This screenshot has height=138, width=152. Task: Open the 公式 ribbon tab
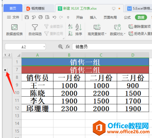coord(127,17)
